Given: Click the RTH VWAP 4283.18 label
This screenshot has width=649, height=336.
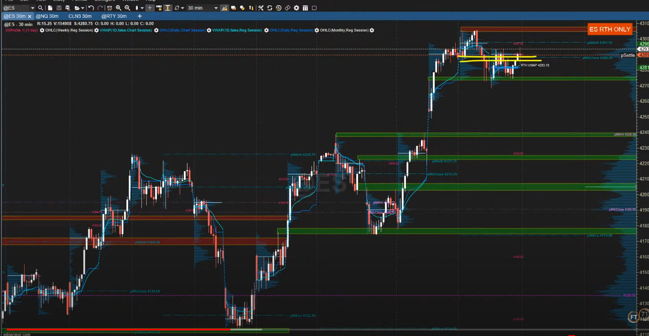Looking at the screenshot, I should (535, 65).
